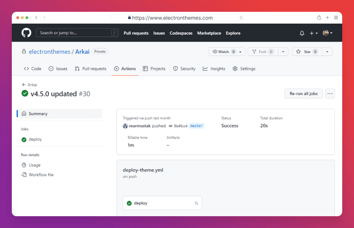The width and height of the screenshot is (354, 228).
Task: Open the notifications bell
Action: point(302,33)
